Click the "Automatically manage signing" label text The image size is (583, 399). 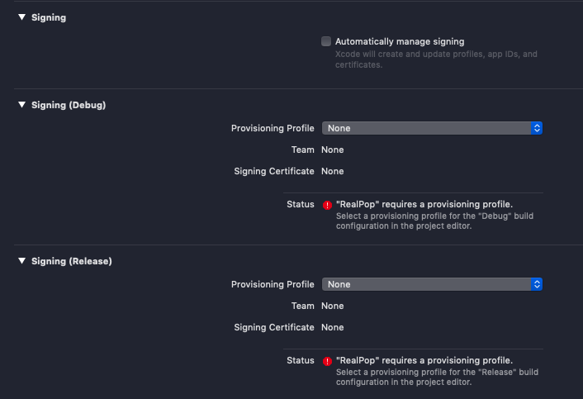tap(400, 41)
